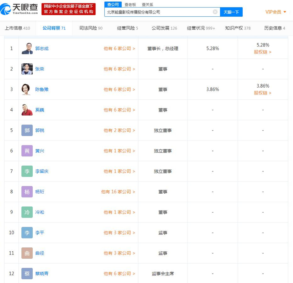Open 郭志成's name link
The height and width of the screenshot is (283, 293).
click(x=42, y=49)
